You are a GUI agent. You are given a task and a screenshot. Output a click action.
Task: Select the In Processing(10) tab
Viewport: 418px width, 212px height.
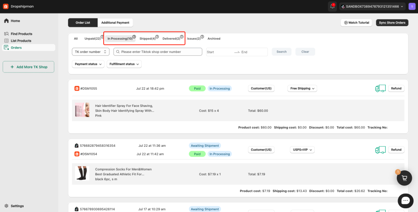click(120, 39)
